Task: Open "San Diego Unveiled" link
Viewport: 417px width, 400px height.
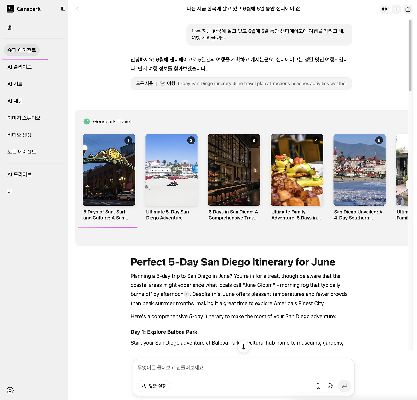Action: coord(358,215)
